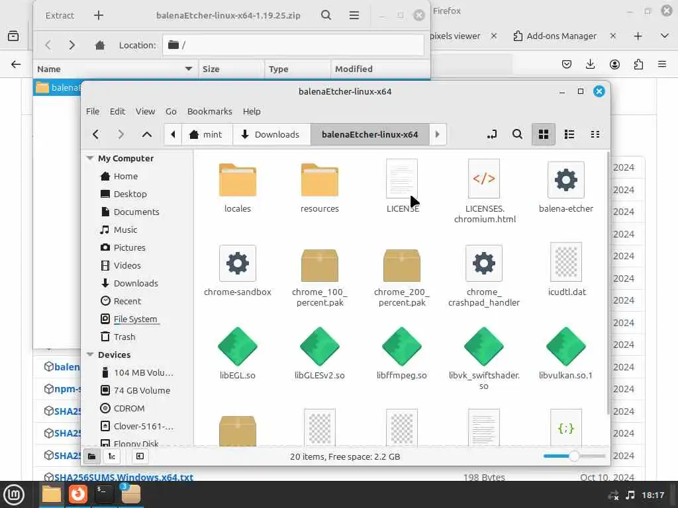Select chrome_crashpad_handler file
Viewport: 678px width, 508px height.
tap(484, 276)
